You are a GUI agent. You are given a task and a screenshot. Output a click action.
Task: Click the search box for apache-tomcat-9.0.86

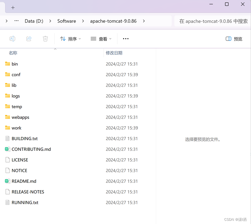(x=213, y=21)
